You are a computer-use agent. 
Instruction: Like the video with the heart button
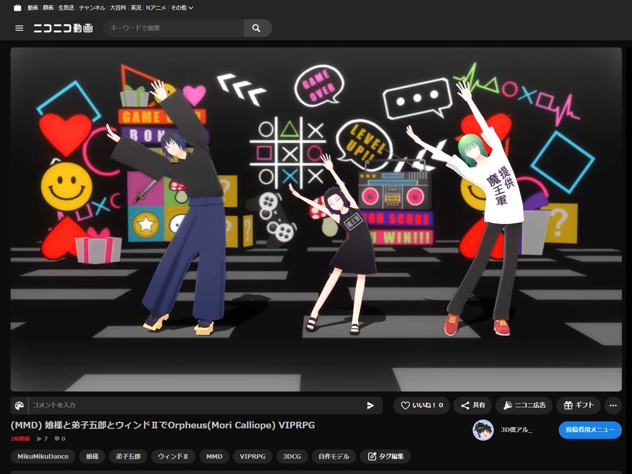(x=422, y=406)
